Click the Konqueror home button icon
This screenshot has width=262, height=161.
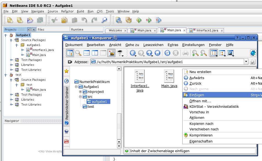pyautogui.click(x=157, y=53)
